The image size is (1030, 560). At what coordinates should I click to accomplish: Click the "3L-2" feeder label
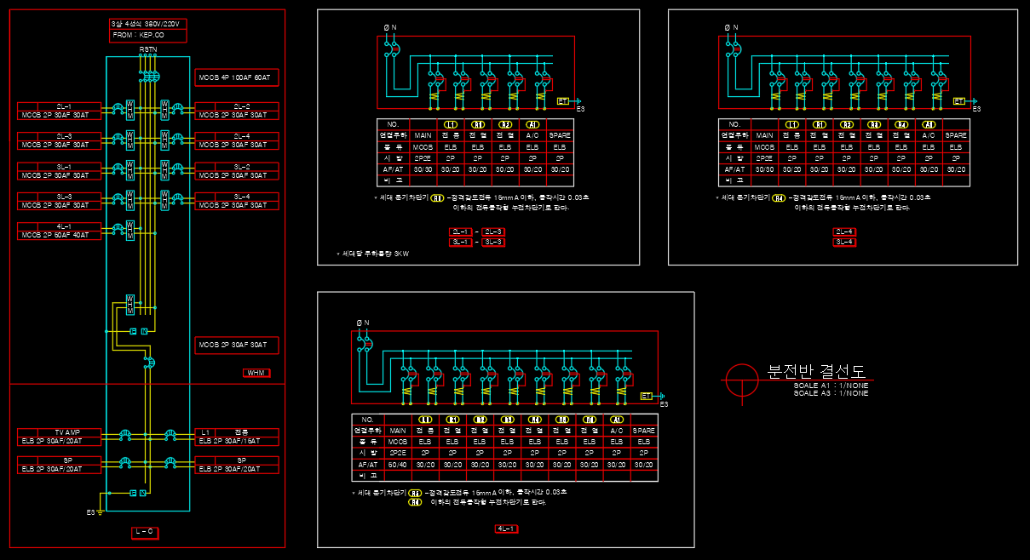tap(242, 167)
